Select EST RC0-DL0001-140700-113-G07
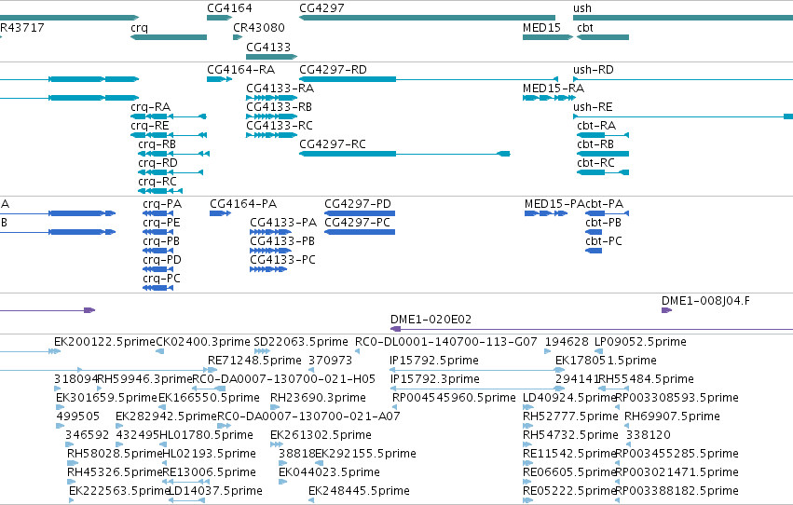The height and width of the screenshot is (505, 793). (x=446, y=342)
